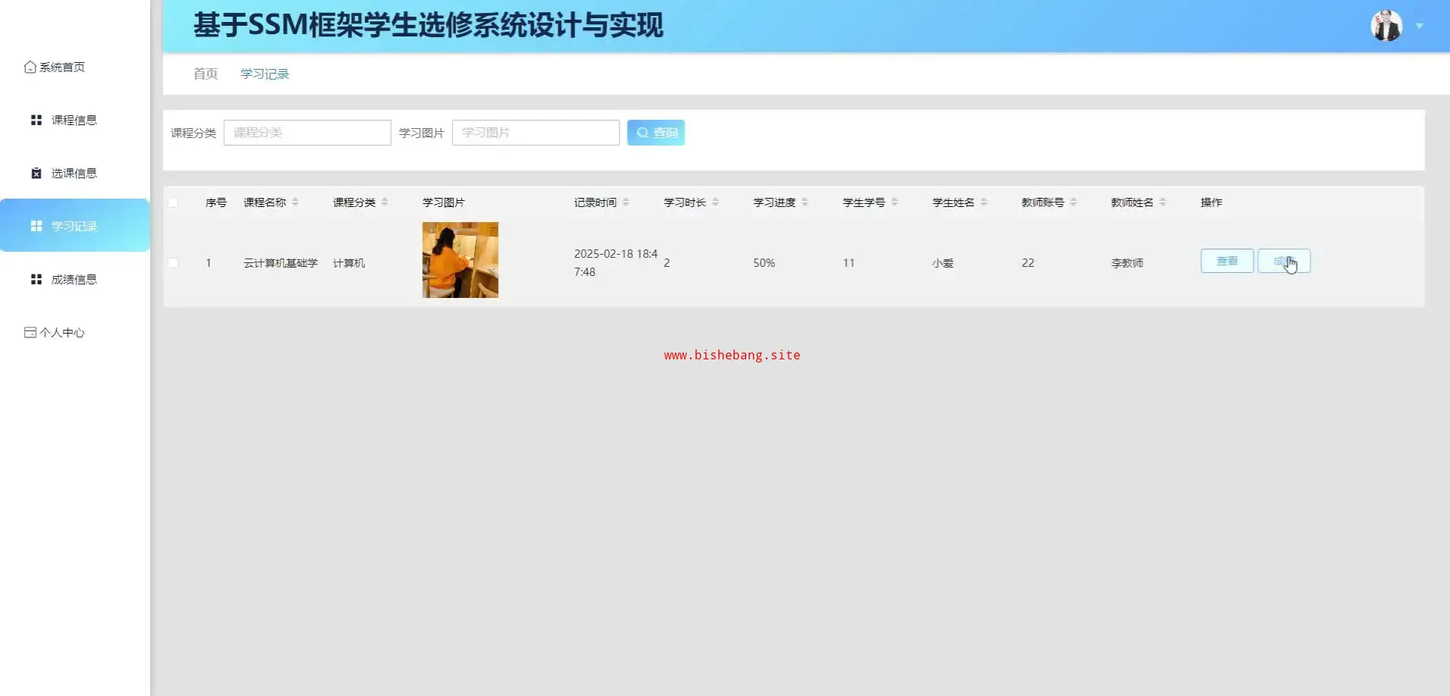
Task: Sort the table by 记录时间 column
Action: click(x=626, y=202)
